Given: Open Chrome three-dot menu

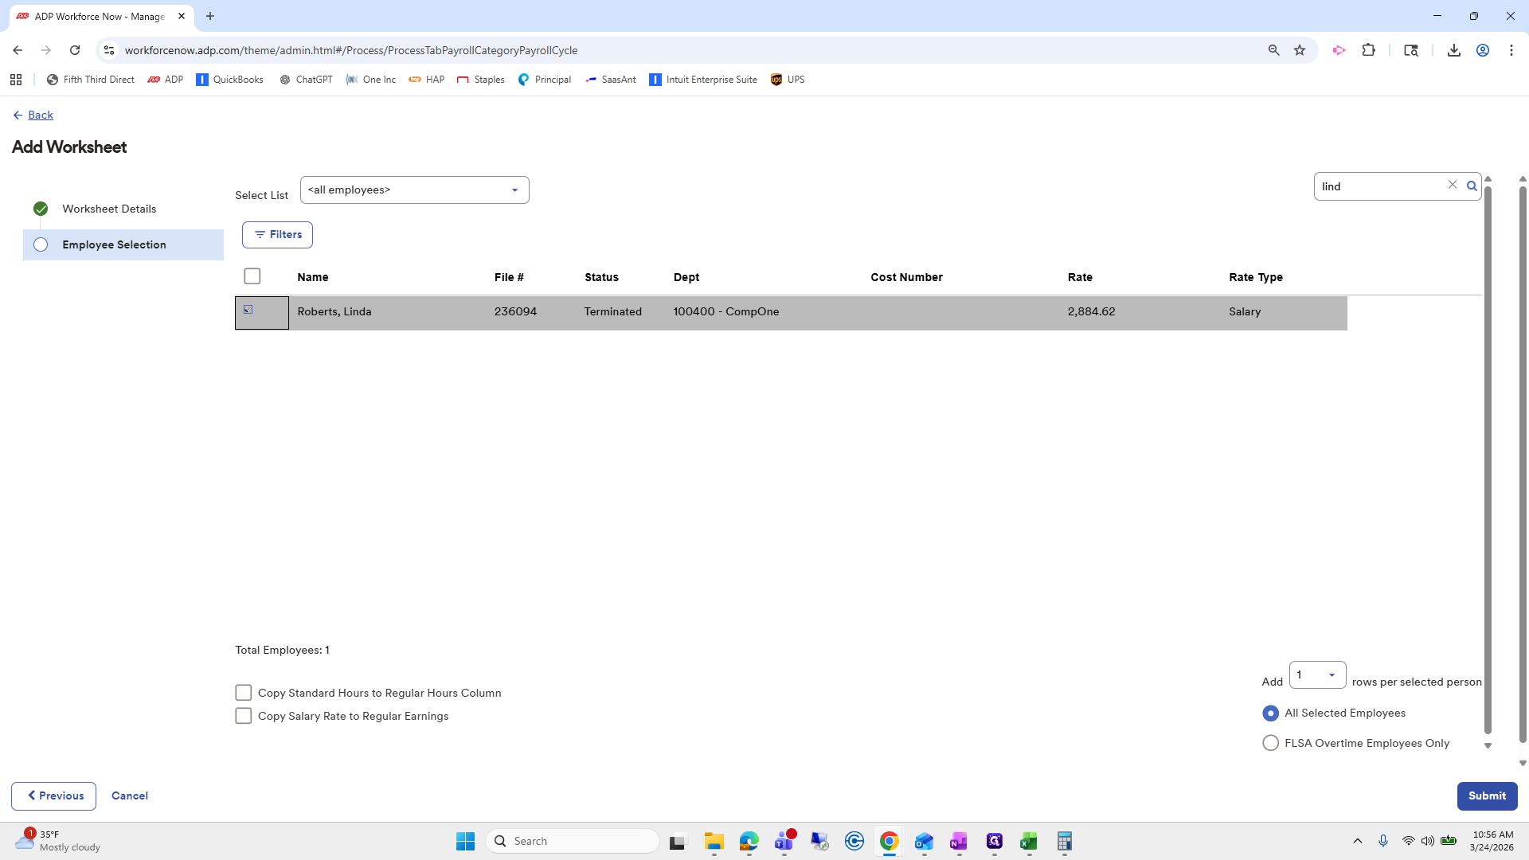Looking at the screenshot, I should coord(1511,50).
